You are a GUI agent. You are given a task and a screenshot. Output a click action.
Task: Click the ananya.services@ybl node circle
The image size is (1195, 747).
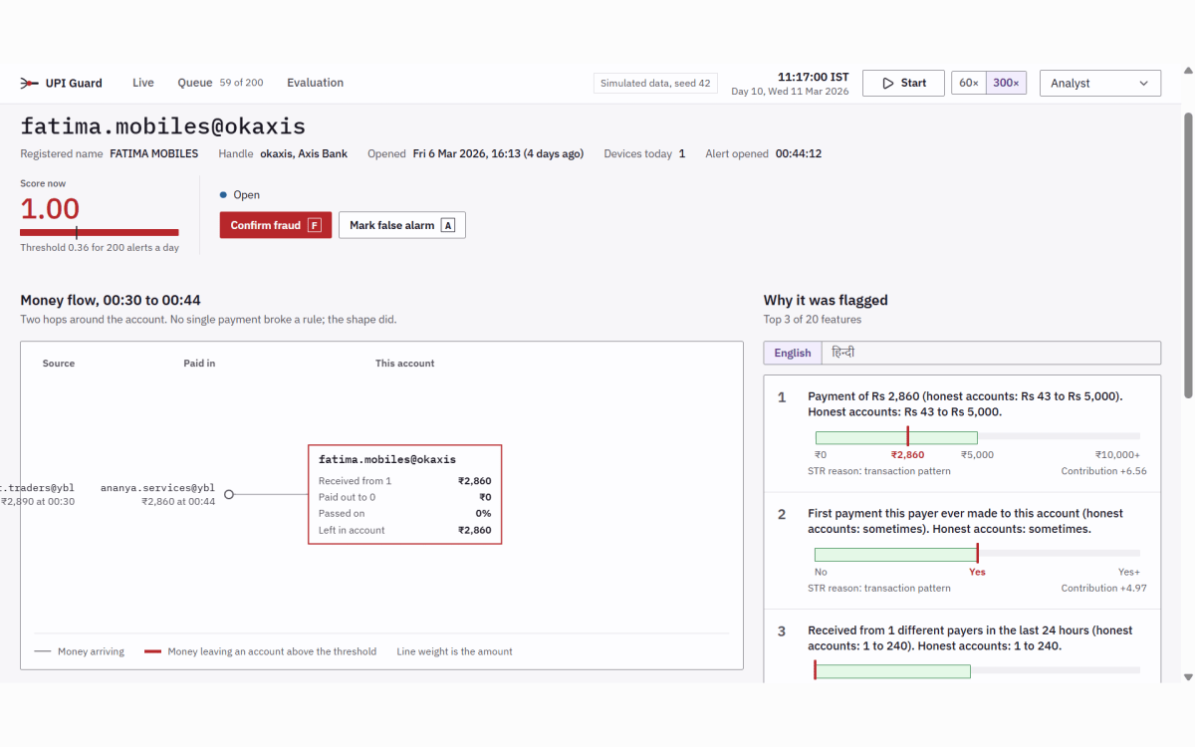pos(229,494)
